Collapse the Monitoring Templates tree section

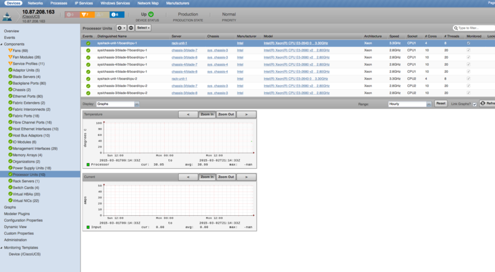(2, 248)
